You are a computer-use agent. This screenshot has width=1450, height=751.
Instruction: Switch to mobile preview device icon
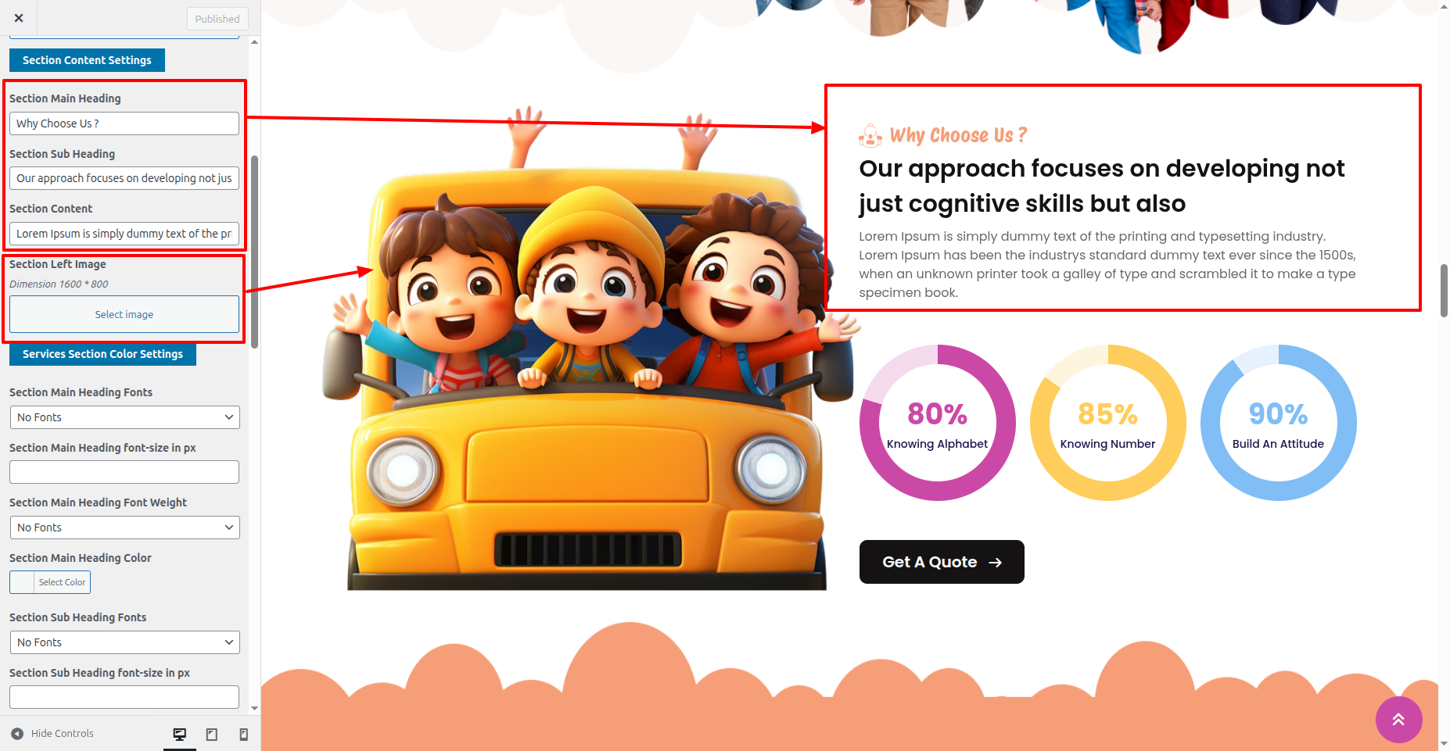pos(243,734)
